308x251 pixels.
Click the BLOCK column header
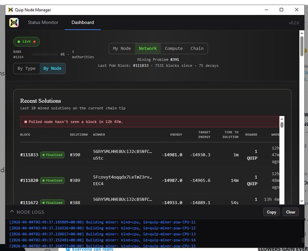(x=25, y=135)
